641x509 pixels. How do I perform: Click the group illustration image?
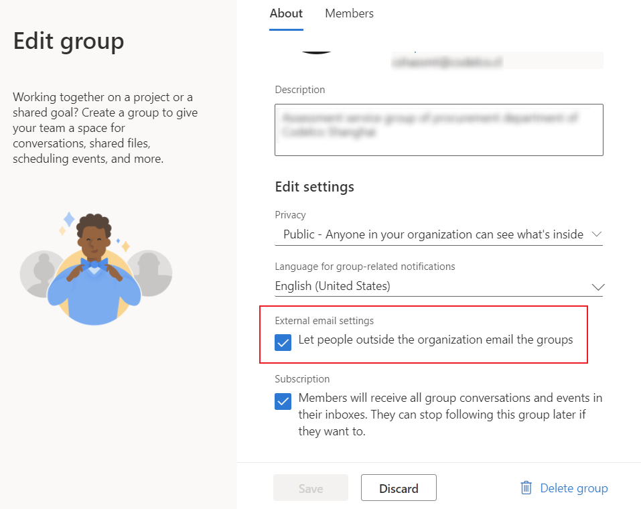tap(96, 268)
